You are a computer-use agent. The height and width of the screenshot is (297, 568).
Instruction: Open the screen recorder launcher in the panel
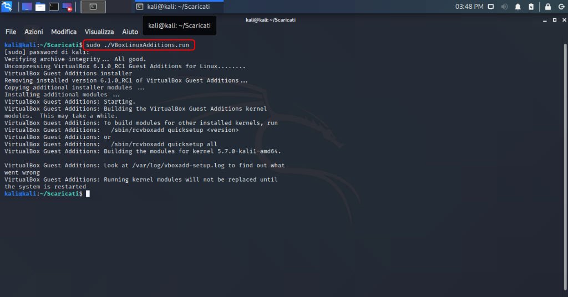pos(67,7)
